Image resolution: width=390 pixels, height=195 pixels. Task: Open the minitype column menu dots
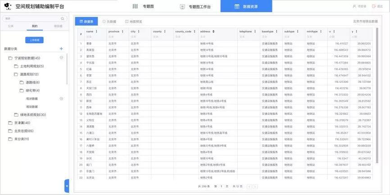(321, 32)
